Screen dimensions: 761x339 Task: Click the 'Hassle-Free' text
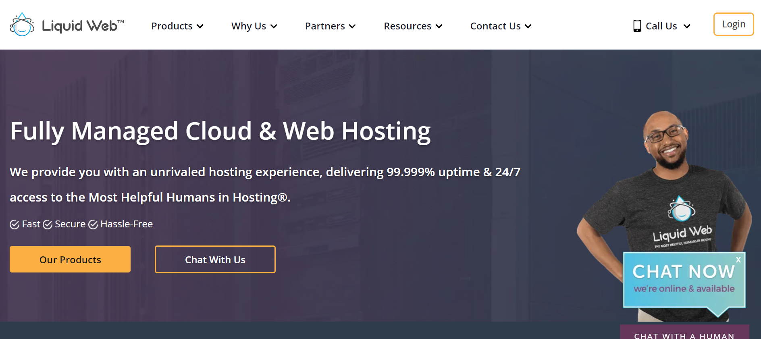click(127, 224)
